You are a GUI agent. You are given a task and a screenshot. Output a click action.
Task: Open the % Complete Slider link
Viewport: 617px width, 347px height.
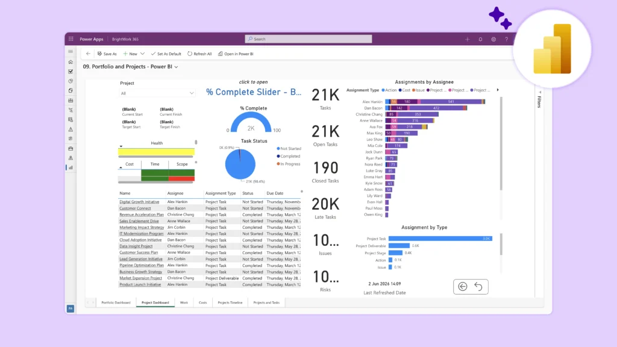point(254,92)
